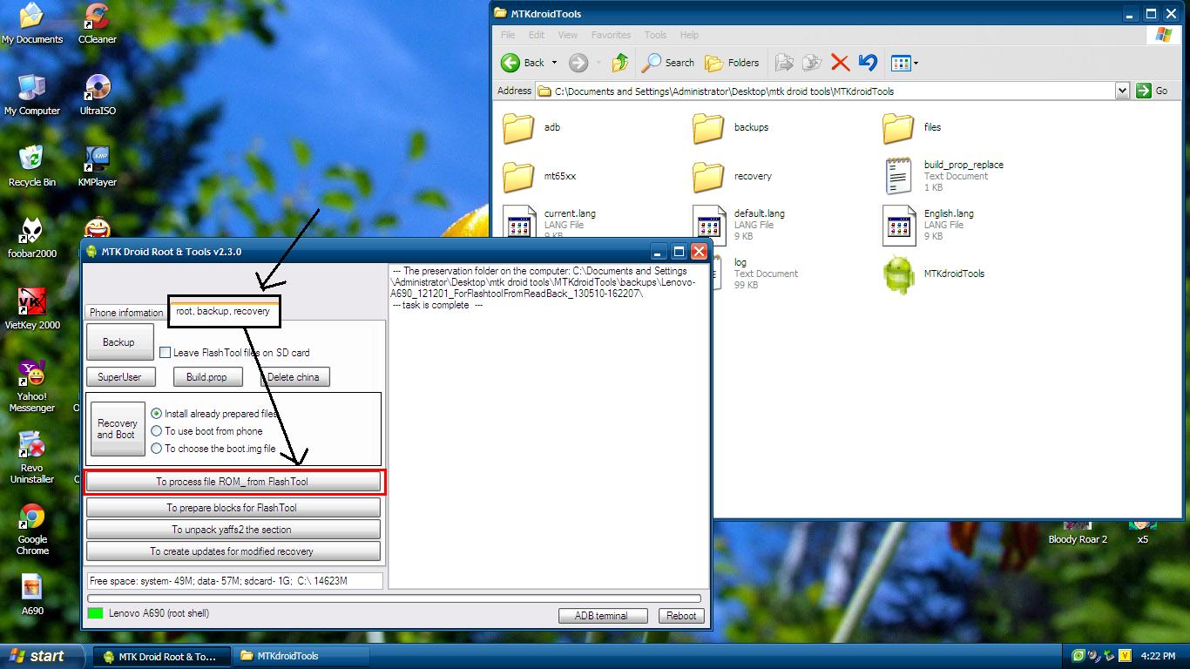
Task: Open the KMPlayer desktop shortcut
Action: [x=98, y=166]
